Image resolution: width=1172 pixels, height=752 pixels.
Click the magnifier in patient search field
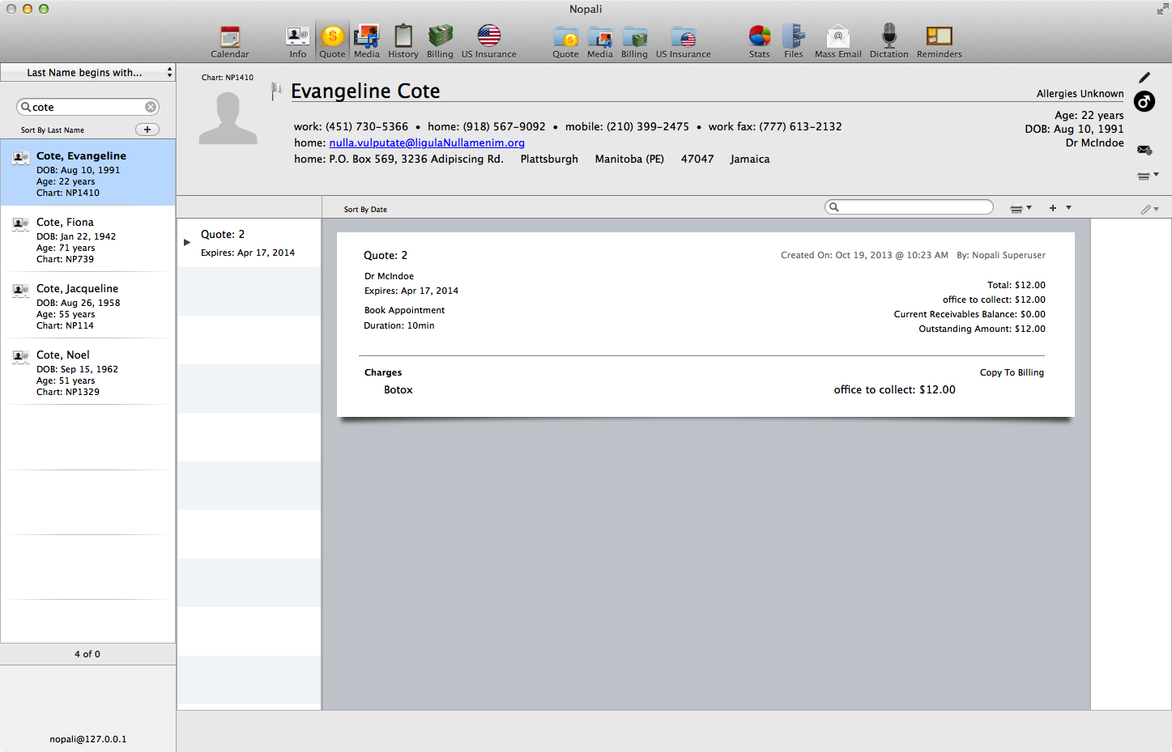pyautogui.click(x=26, y=107)
